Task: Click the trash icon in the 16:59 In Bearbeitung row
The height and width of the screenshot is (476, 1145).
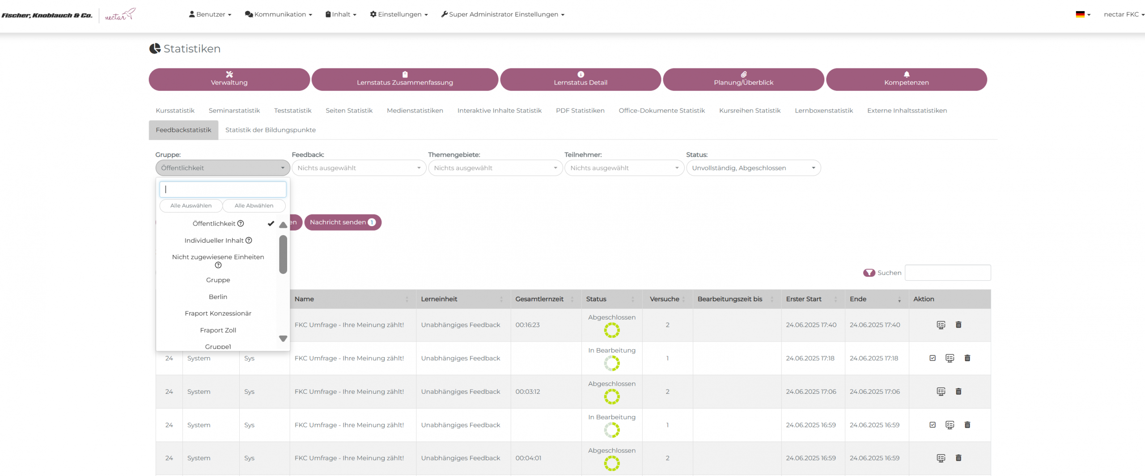Action: pos(967,425)
